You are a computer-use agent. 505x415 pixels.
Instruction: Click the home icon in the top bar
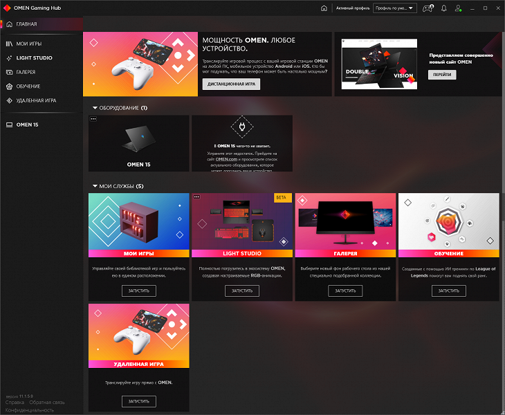click(324, 8)
